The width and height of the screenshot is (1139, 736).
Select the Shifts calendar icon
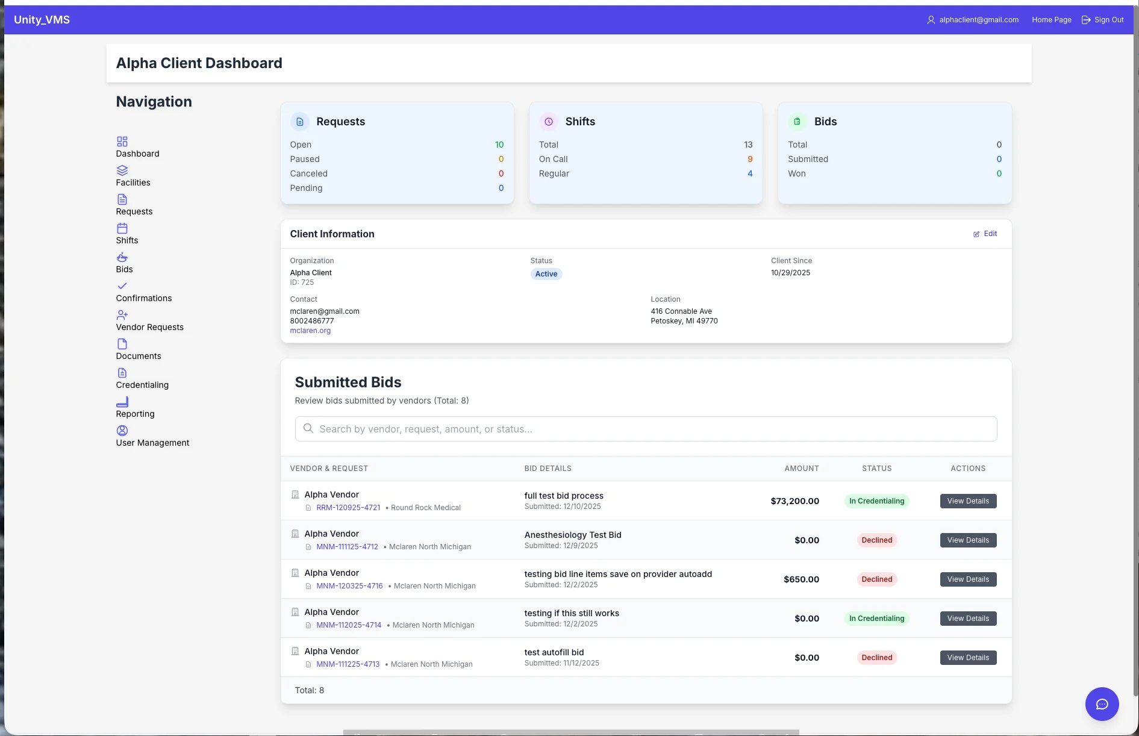(x=122, y=228)
